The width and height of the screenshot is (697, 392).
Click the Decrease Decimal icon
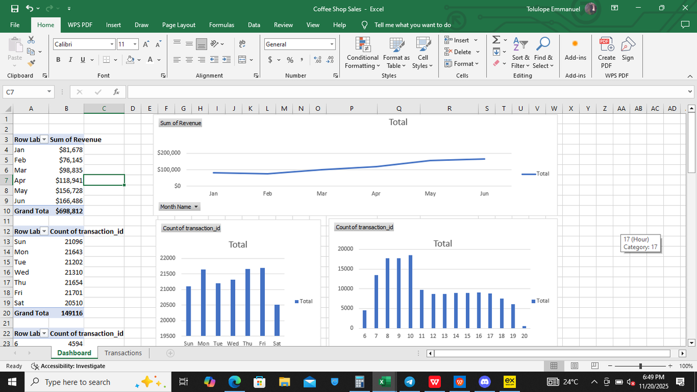click(x=330, y=60)
